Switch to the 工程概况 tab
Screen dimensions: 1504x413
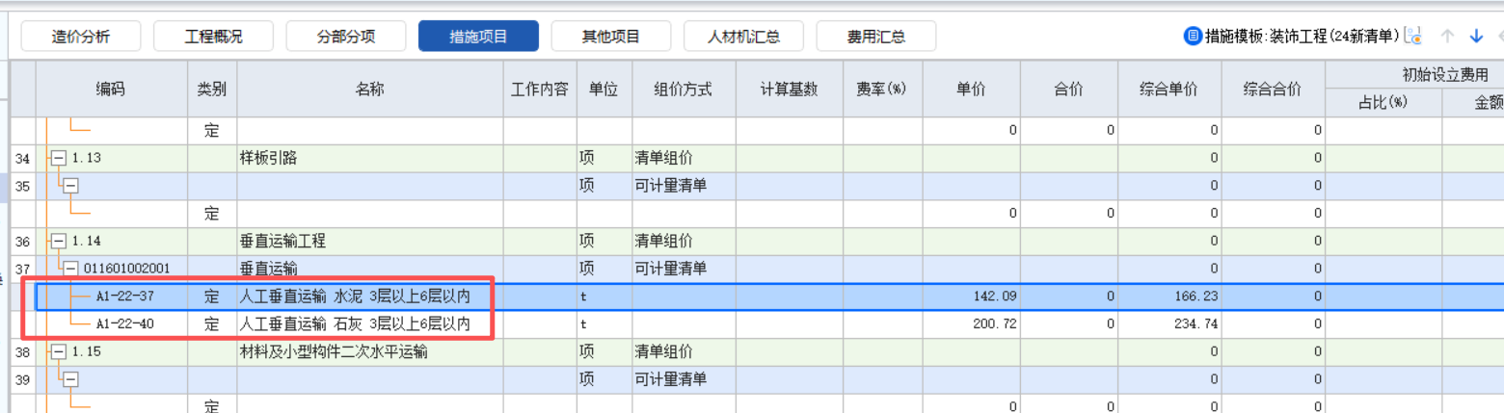(x=214, y=37)
